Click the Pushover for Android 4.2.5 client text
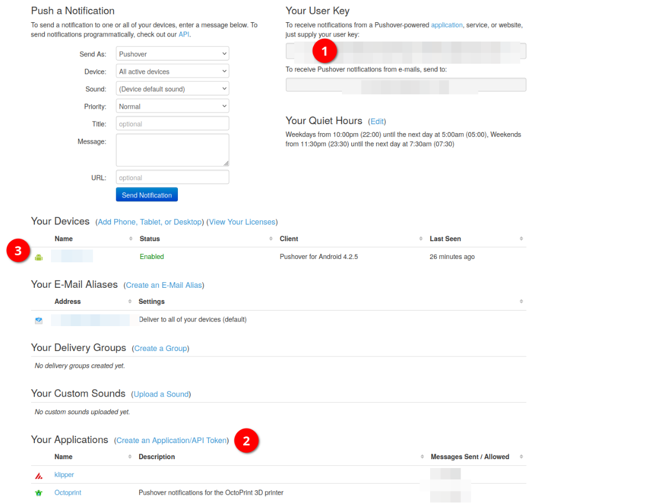The width and height of the screenshot is (665, 503). (x=319, y=257)
